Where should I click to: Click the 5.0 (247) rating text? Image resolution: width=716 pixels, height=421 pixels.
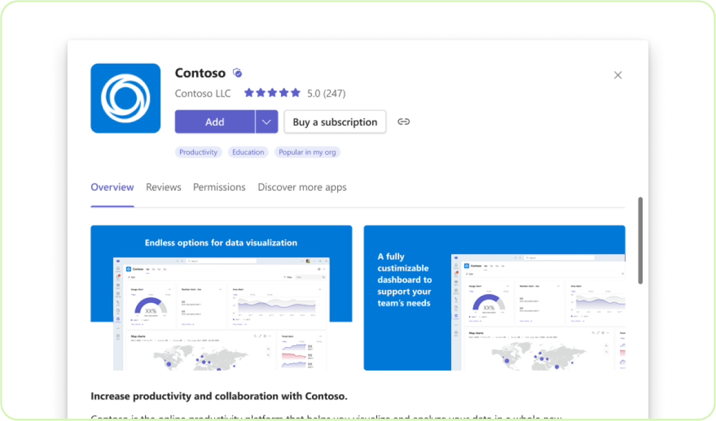pos(326,93)
